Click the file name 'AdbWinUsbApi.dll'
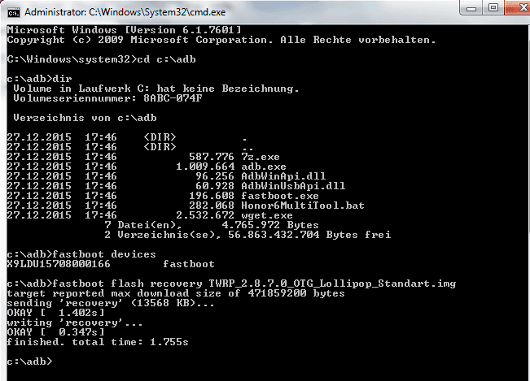 (x=293, y=186)
